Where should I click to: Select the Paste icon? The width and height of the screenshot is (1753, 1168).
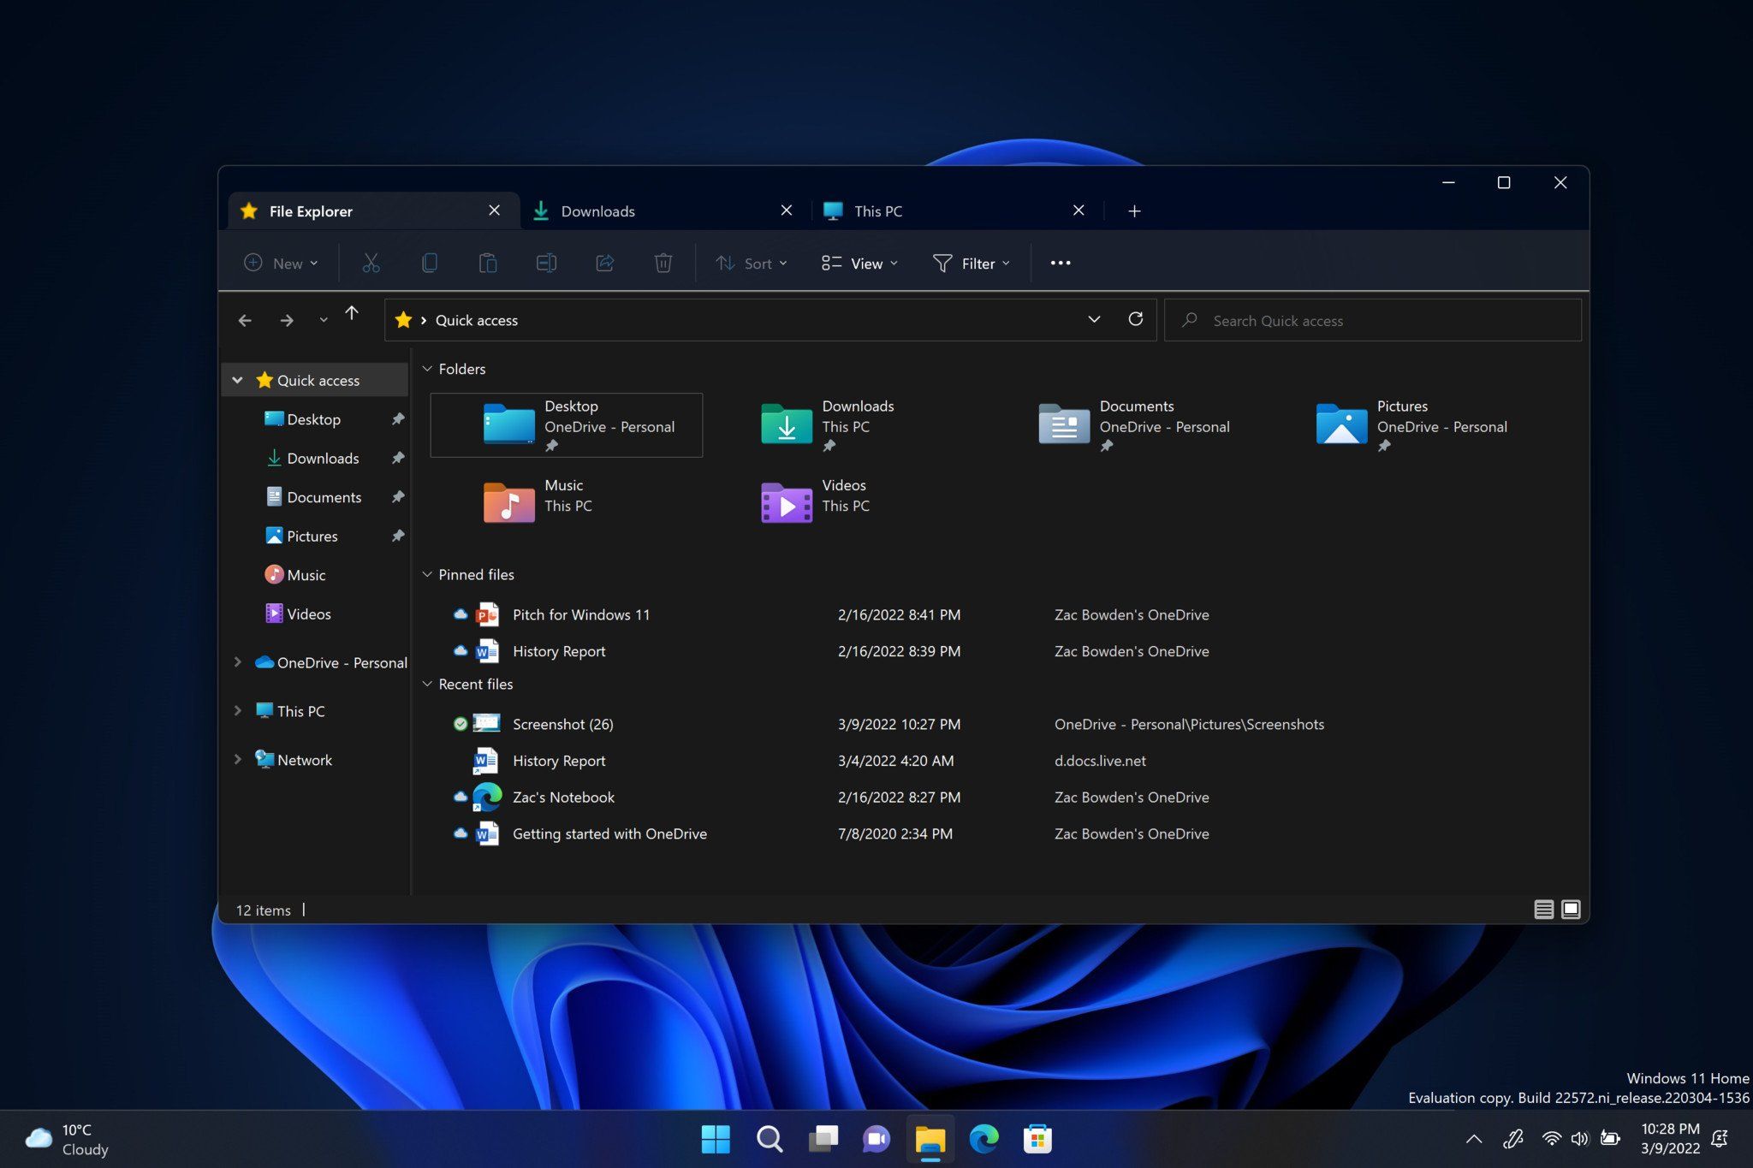[x=489, y=263]
